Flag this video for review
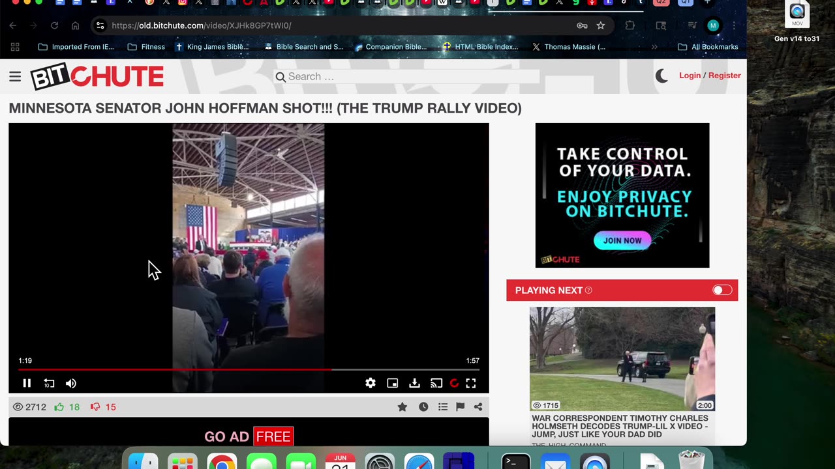The height and width of the screenshot is (469, 835). (x=461, y=407)
